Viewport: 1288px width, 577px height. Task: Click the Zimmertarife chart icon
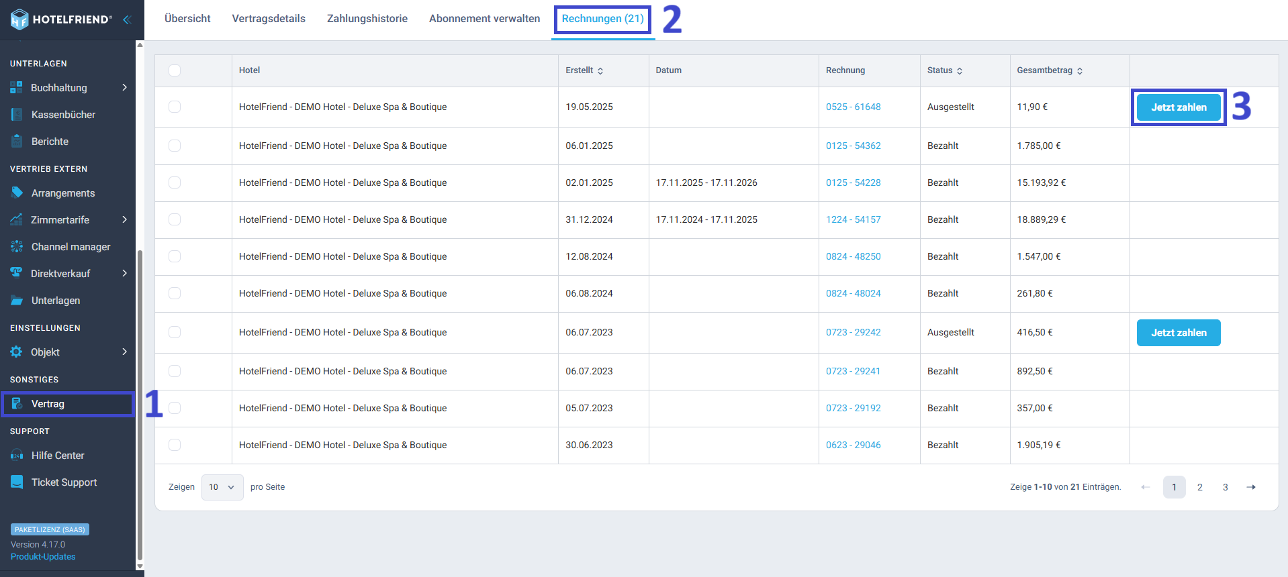[x=16, y=220]
